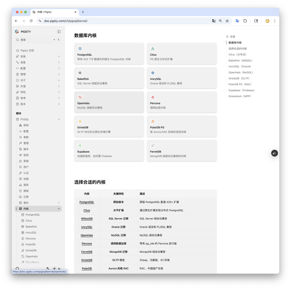Screen dimensions: 291x289
Task: Open a new browser tab with the plus button
Action: click(83, 12)
